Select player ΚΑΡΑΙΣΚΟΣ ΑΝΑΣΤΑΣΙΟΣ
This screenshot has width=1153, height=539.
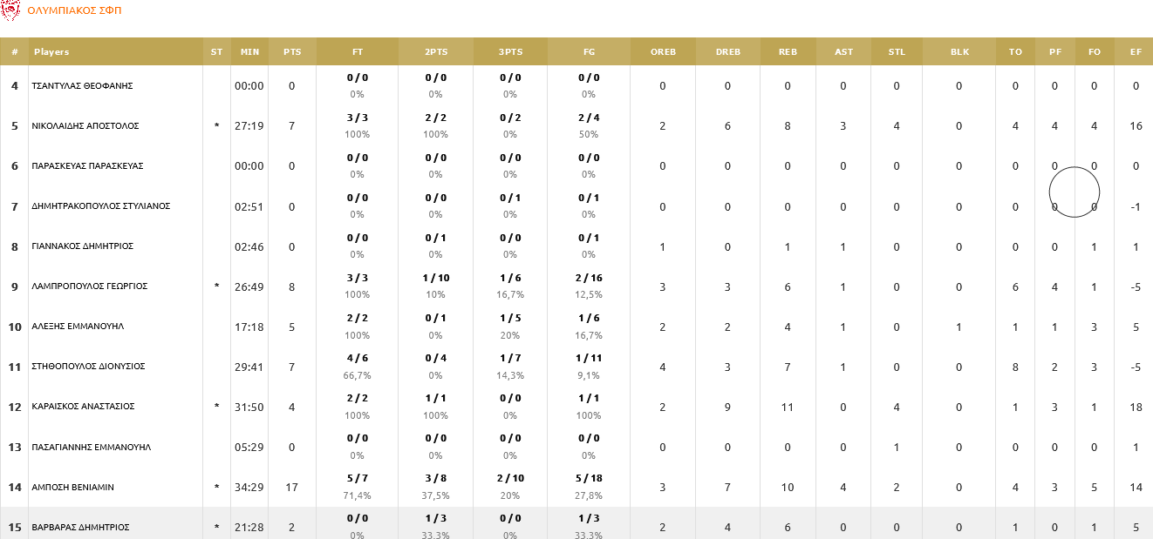[83, 407]
